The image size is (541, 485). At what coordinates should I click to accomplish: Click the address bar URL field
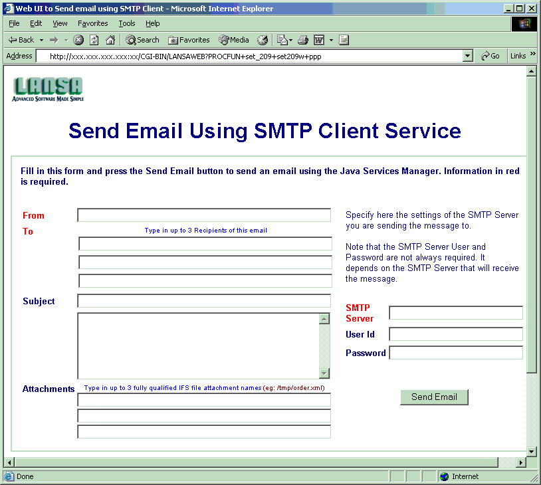249,56
